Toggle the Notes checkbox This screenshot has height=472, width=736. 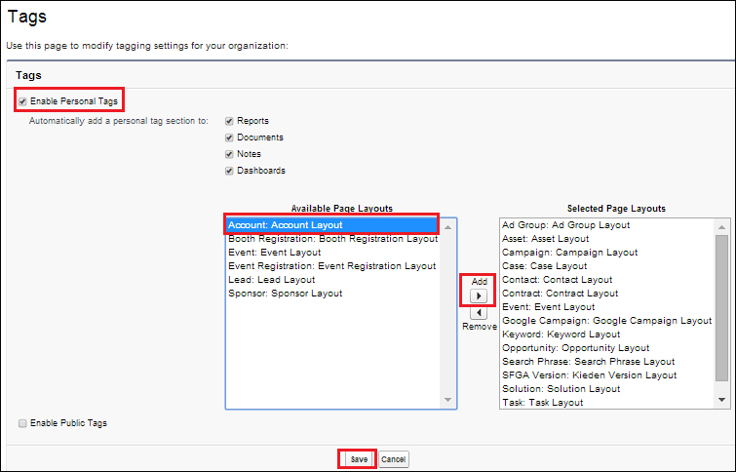(229, 154)
